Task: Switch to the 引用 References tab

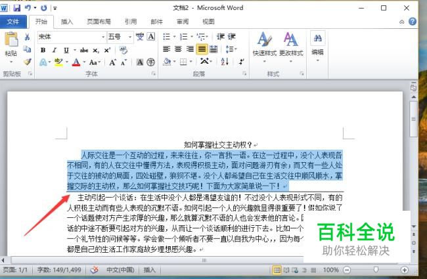Action: (131, 22)
